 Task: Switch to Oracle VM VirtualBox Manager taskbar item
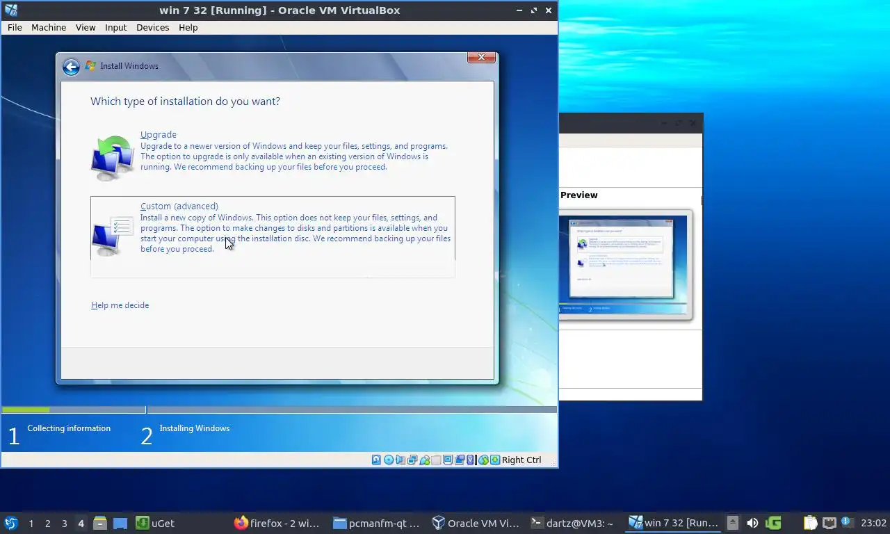point(476,523)
